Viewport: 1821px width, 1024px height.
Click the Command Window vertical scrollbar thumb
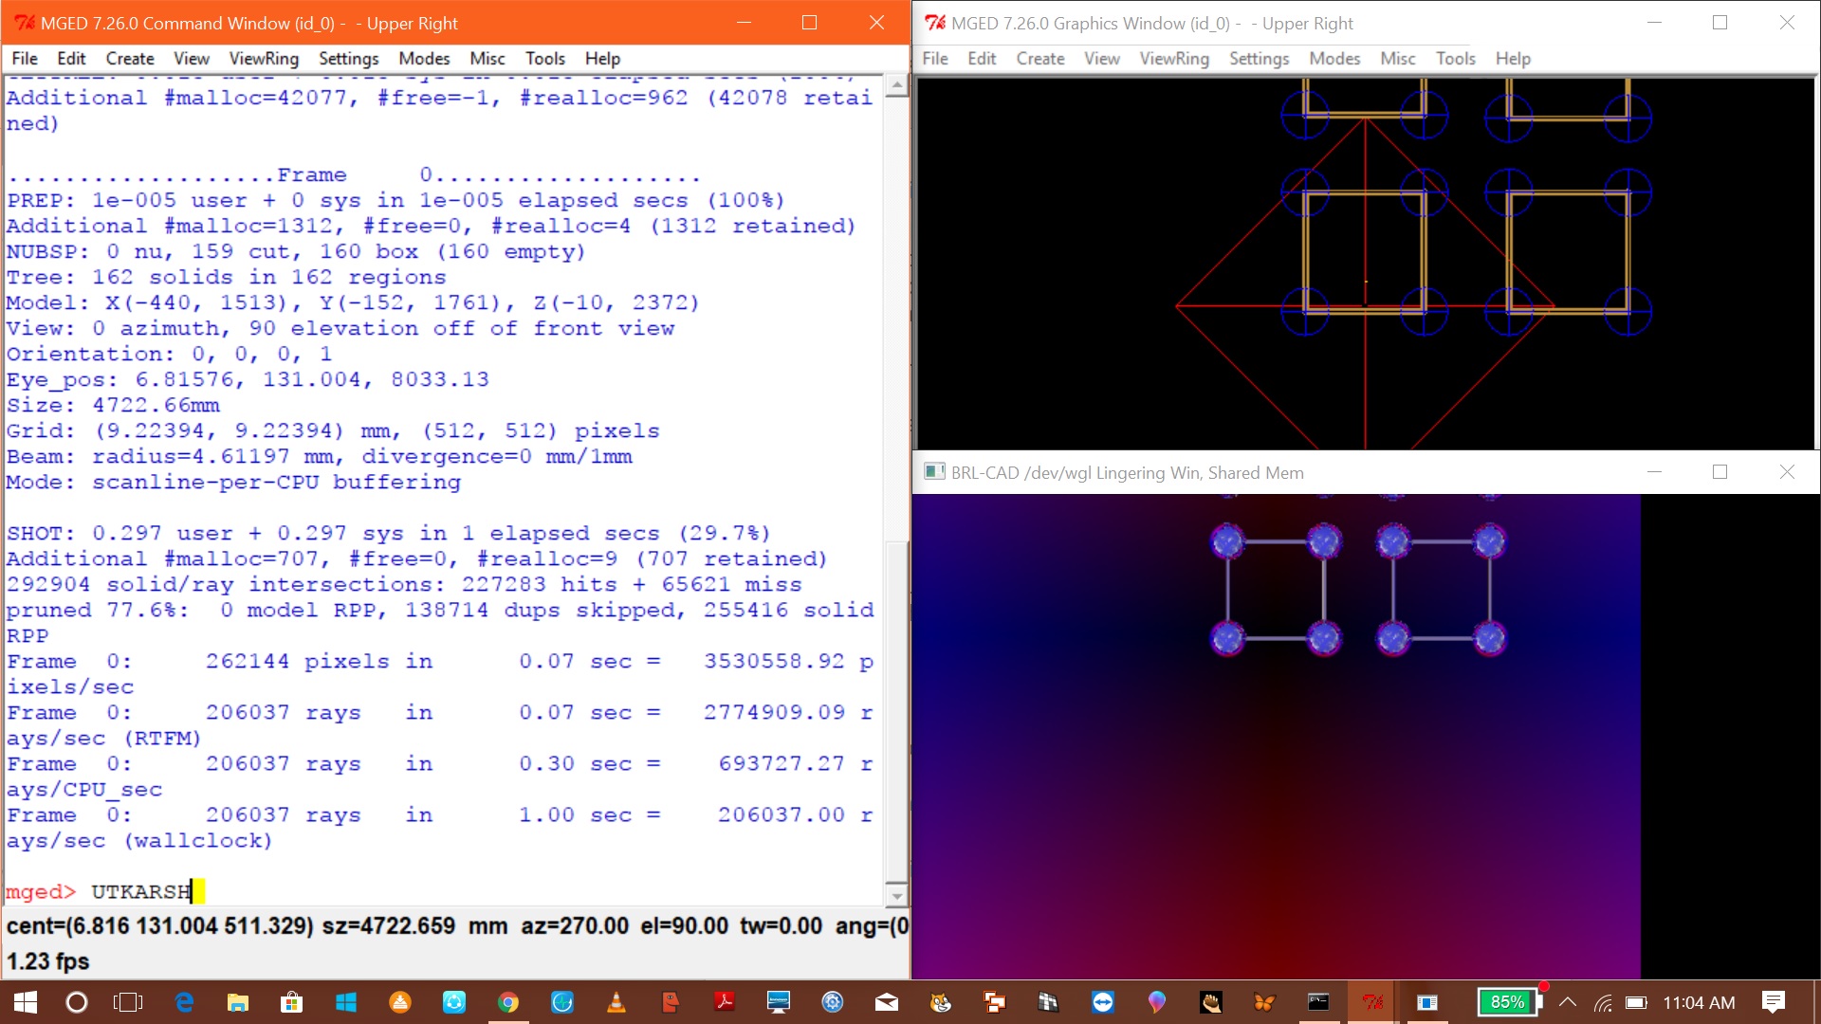(896, 711)
